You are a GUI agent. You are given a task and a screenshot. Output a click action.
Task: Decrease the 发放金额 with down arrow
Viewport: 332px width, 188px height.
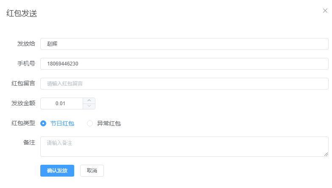click(x=89, y=106)
